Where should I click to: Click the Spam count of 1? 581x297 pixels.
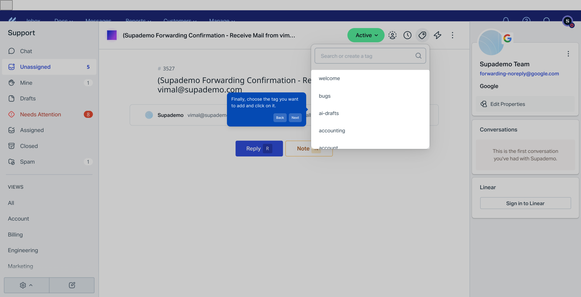tap(88, 162)
